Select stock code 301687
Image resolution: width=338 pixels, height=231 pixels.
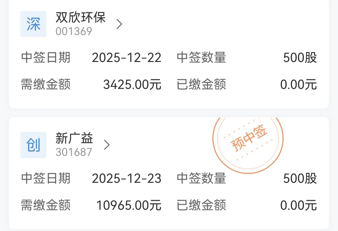click(74, 152)
